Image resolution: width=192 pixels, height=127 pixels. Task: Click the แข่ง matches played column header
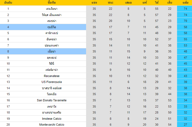point(94,3)
